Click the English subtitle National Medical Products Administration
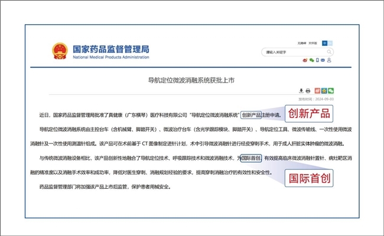 [111, 57]
